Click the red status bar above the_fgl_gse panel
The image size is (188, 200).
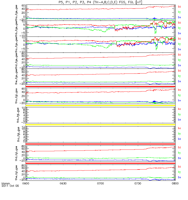pos(101,163)
